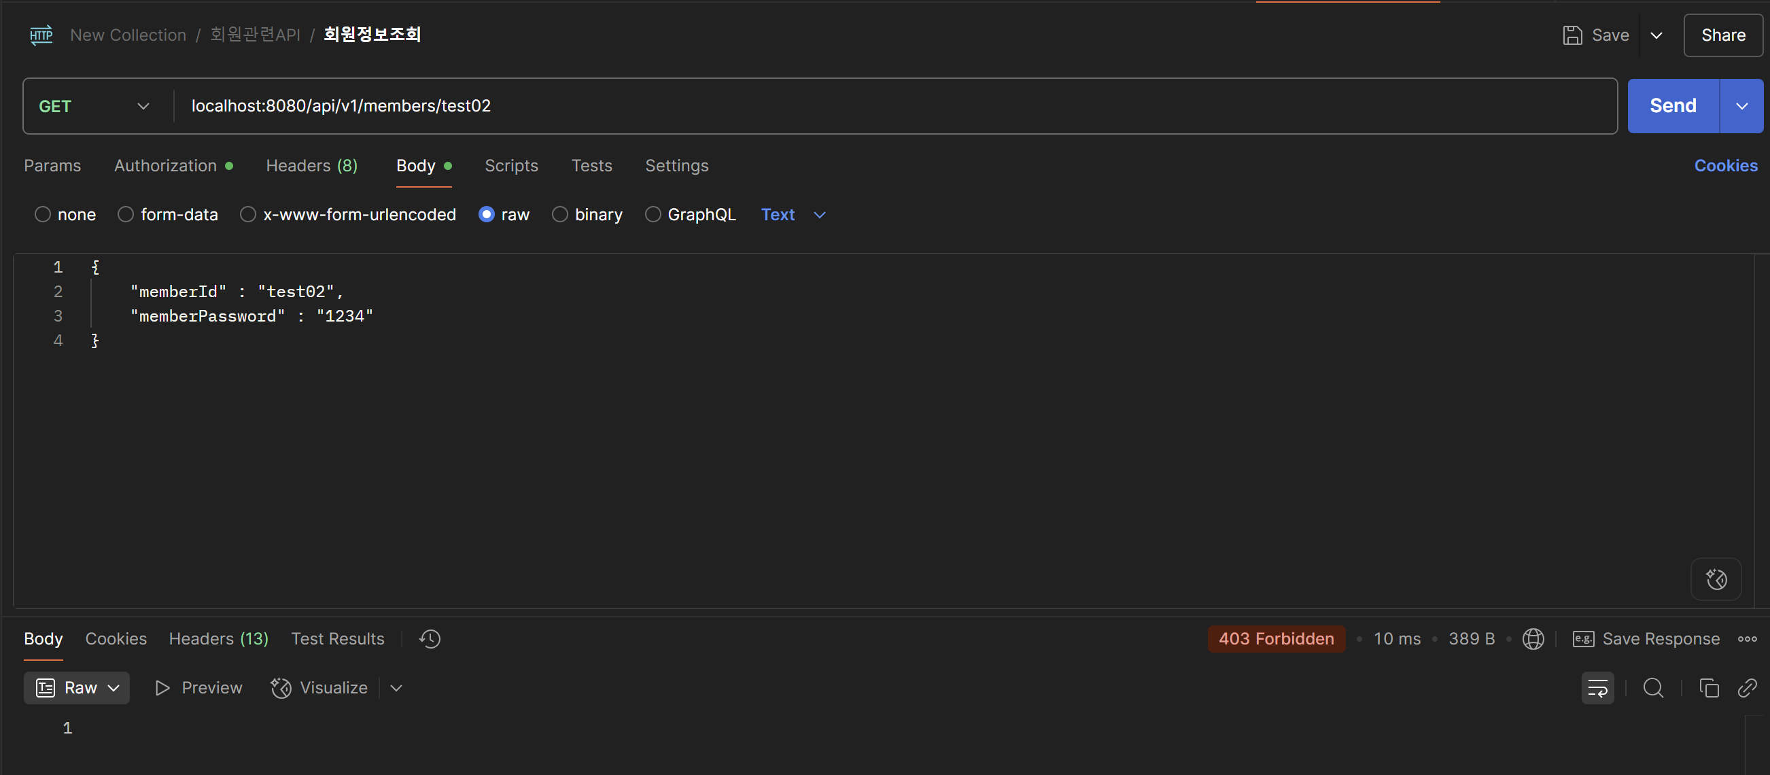Open the response three-dots options menu

click(1748, 639)
